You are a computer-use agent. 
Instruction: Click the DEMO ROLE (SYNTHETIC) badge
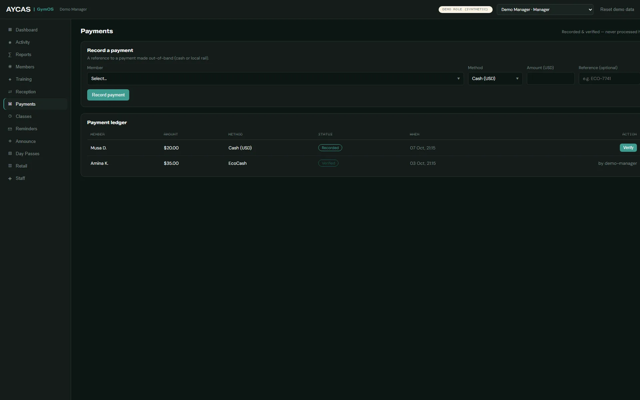465,9
